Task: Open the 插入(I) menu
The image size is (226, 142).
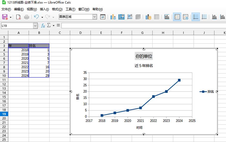Action: coord(45,9)
